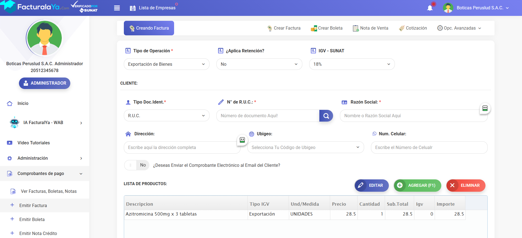Open Ver Facturas, Boletas, Notas
Screen dimensions: 522x238
[49, 191]
